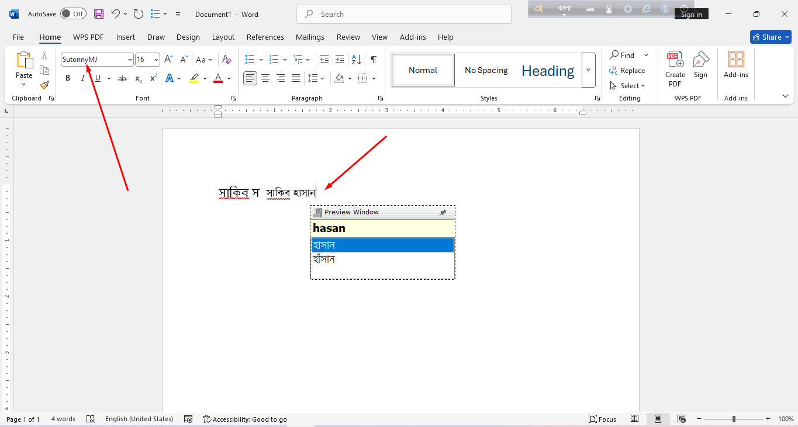Click the Create PDF icon
The height and width of the screenshot is (427, 798).
click(675, 68)
